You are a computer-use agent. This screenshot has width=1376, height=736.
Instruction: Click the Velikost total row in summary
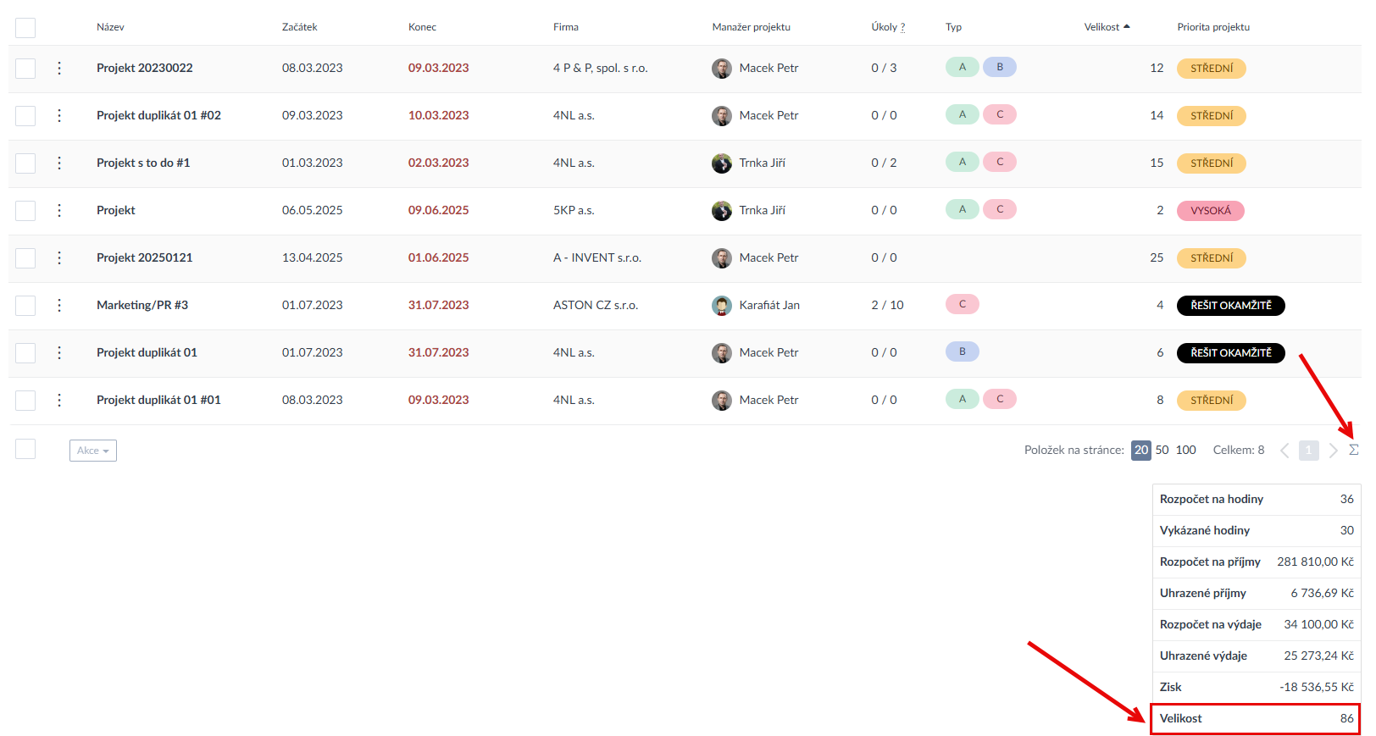tap(1255, 718)
